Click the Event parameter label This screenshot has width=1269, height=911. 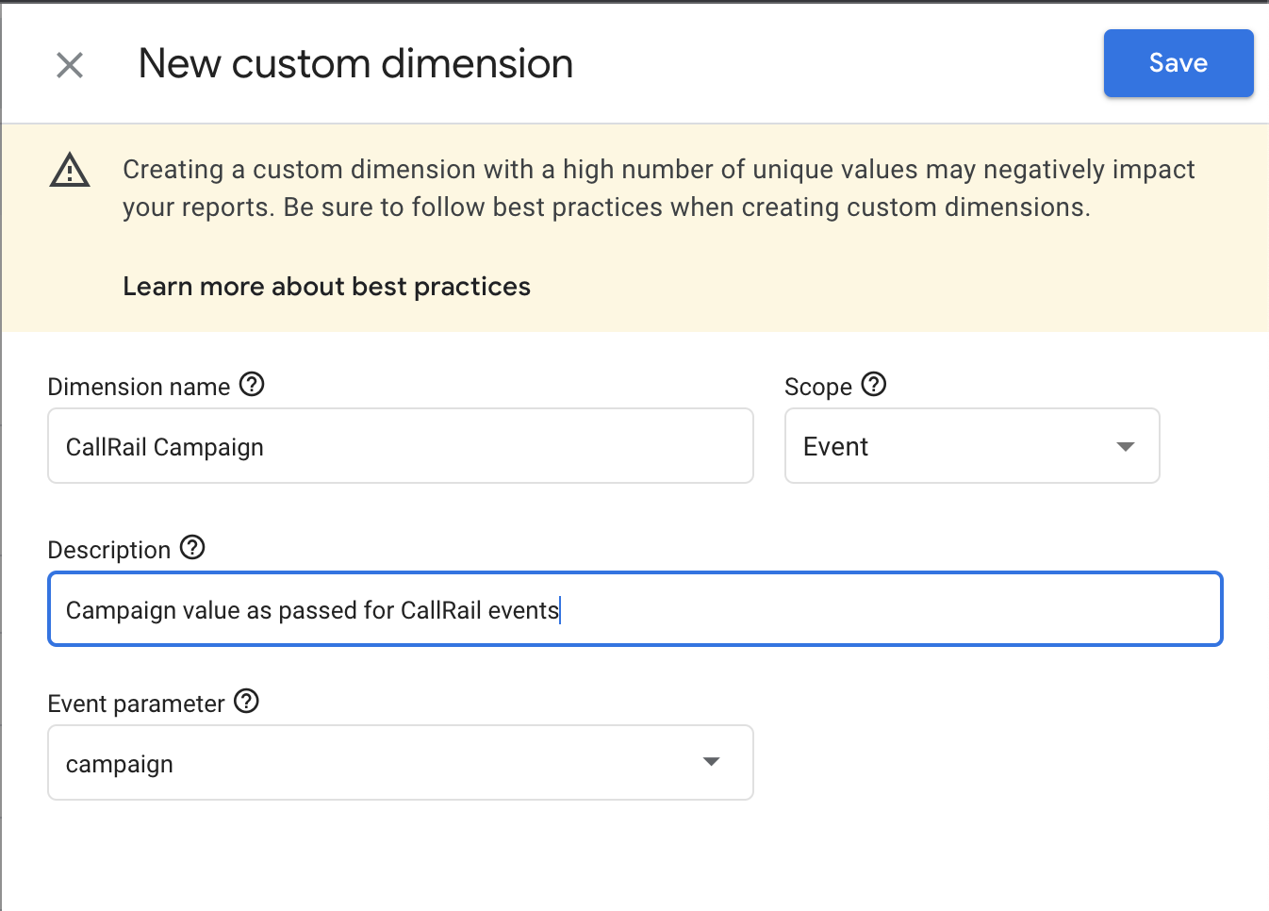click(137, 704)
